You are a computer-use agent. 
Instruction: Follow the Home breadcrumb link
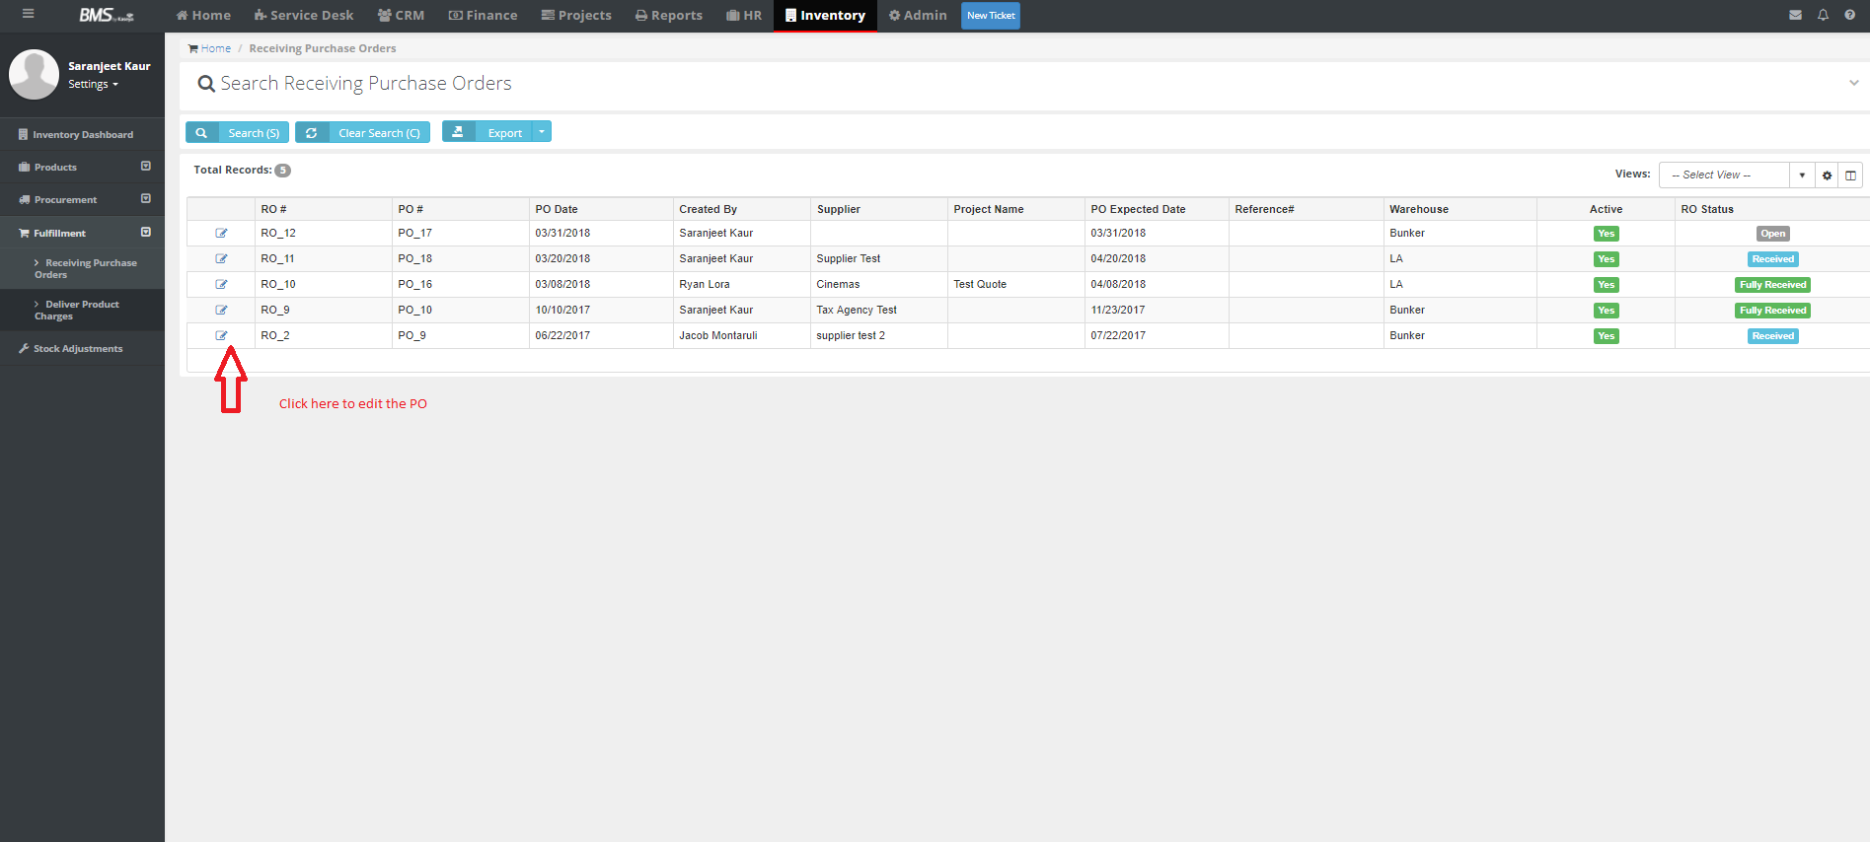(216, 48)
